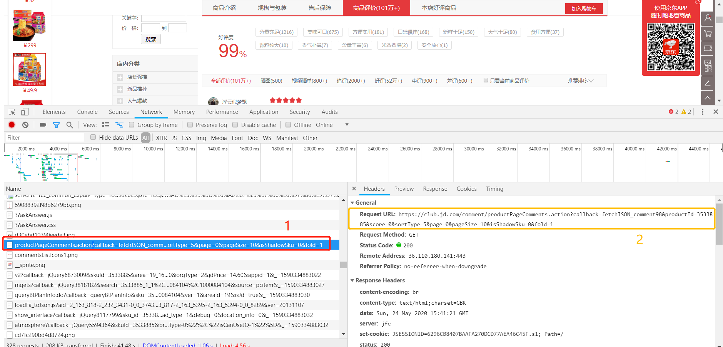Click the 分量充足(1216) review tag
Screen dimensions: 723x347
point(276,32)
